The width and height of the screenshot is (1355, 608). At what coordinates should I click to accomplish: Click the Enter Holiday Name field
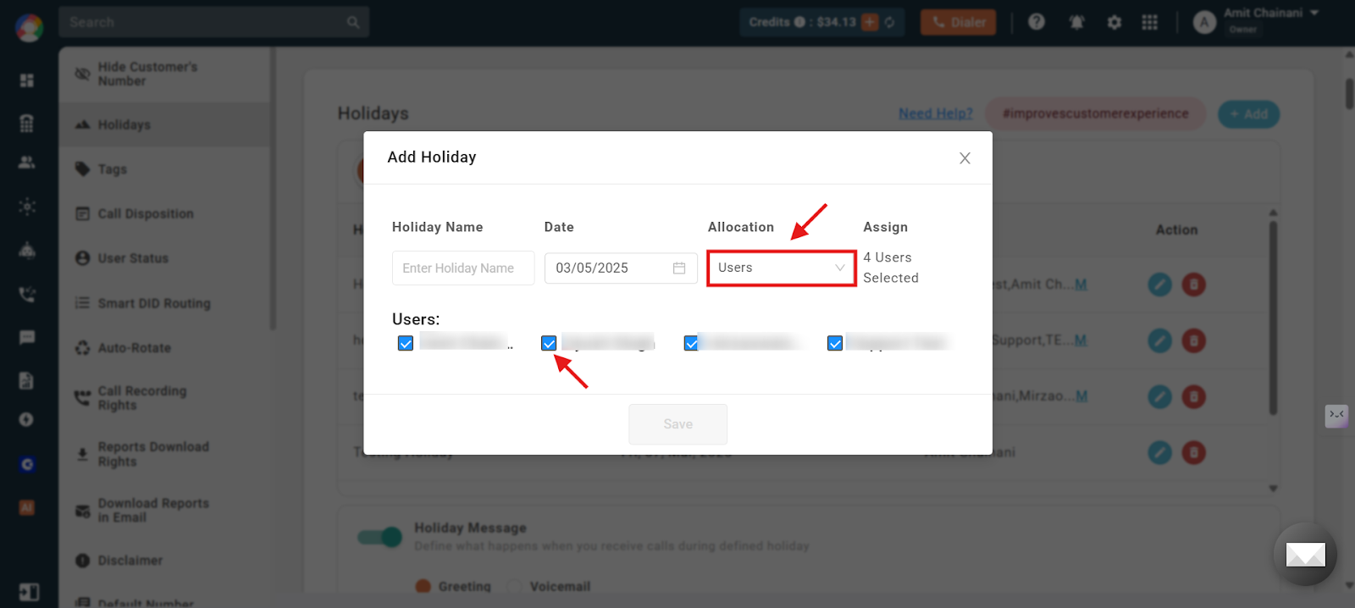(463, 268)
